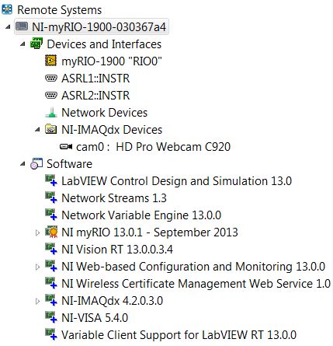Select NI Vision RT 13.0.0.3.4

pos(117,250)
